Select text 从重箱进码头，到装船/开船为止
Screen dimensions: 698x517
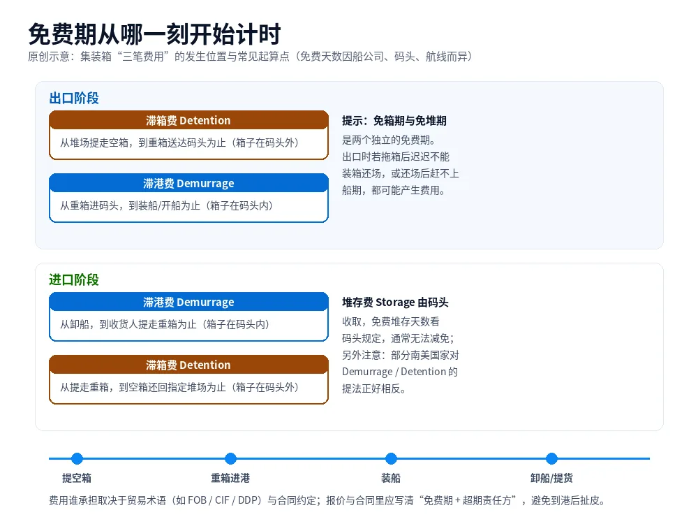coord(130,205)
